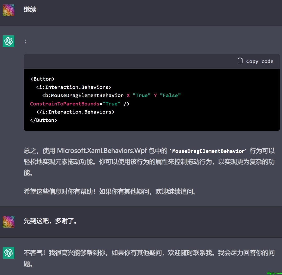Click the ChatGPT icon on the bottom reply
282x275 pixels.
coord(8,253)
